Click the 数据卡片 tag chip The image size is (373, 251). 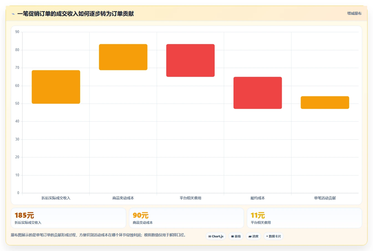pos(273,236)
